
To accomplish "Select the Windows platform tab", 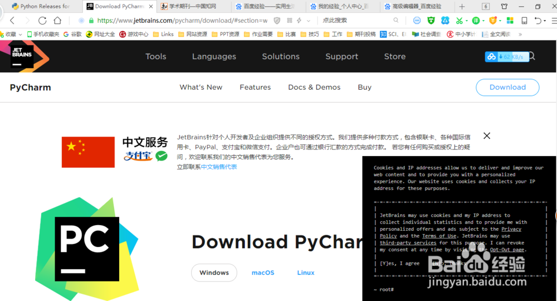I will (214, 273).
